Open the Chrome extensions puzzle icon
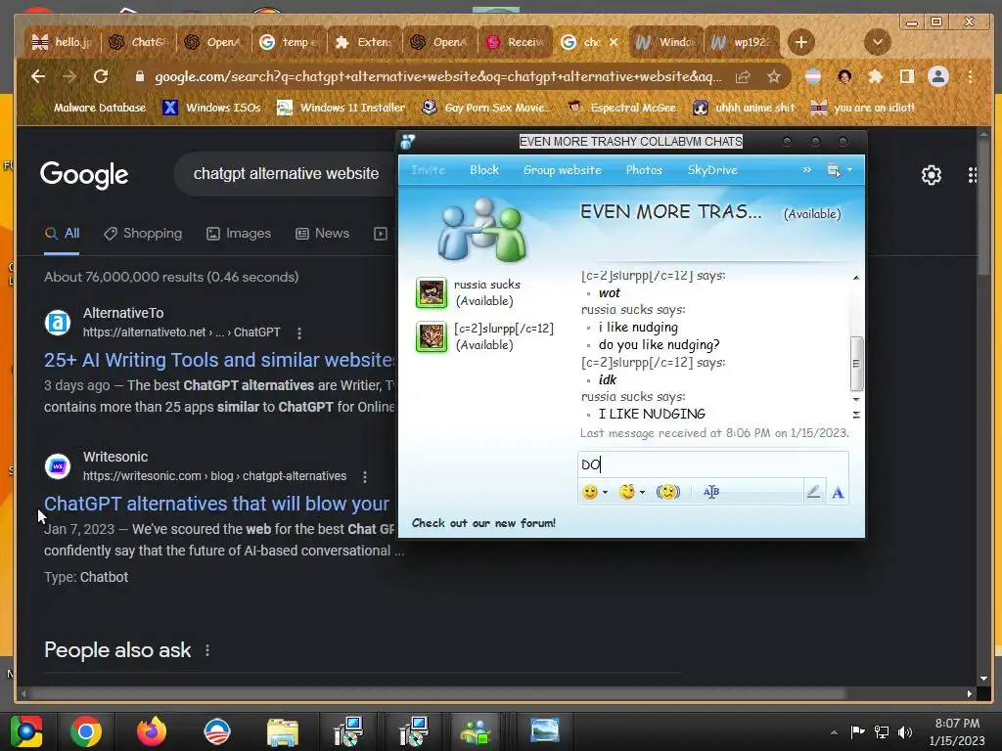This screenshot has height=751, width=1002. pos(876,76)
